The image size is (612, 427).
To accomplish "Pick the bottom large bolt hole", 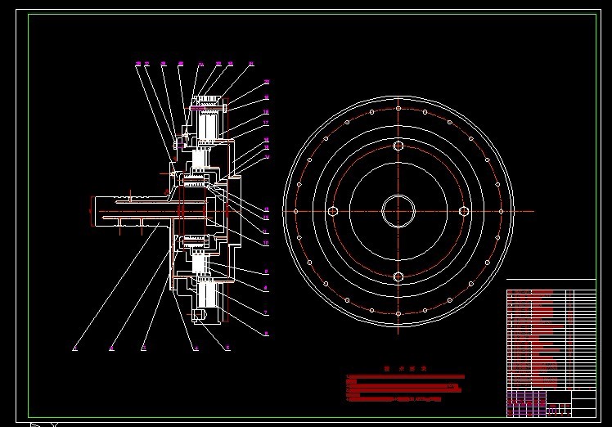I will (x=398, y=276).
